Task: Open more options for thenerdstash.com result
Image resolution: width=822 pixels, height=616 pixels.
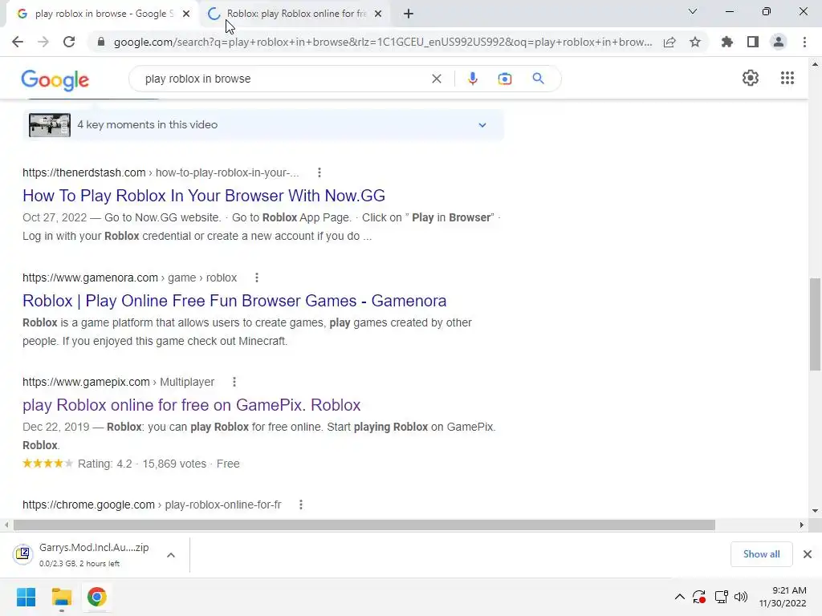Action: pyautogui.click(x=319, y=172)
